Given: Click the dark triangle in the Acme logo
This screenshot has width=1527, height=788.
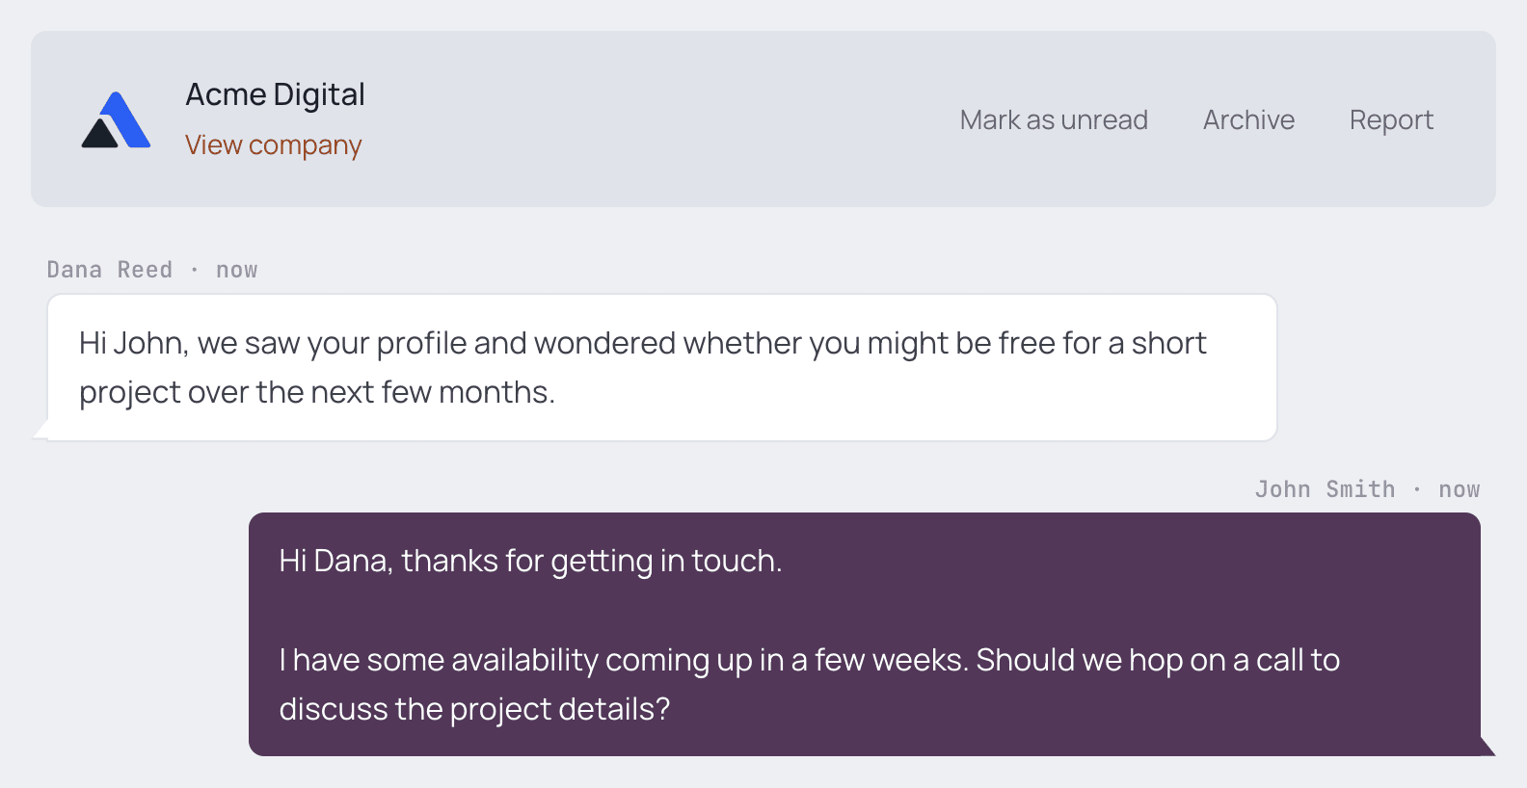Looking at the screenshot, I should point(99,134).
